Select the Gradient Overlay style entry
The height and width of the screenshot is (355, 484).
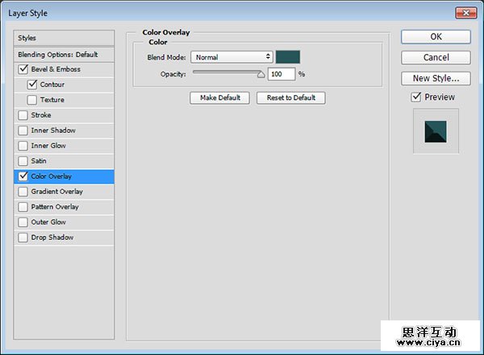click(57, 192)
